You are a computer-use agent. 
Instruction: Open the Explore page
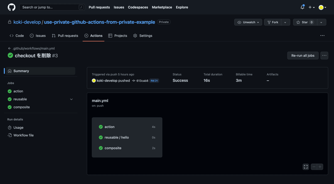point(182,7)
